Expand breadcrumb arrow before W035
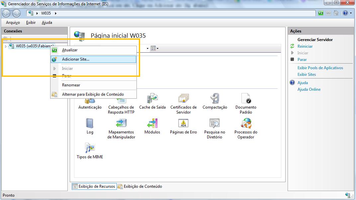Image resolution: width=356 pixels, height=200 pixels. [37, 13]
